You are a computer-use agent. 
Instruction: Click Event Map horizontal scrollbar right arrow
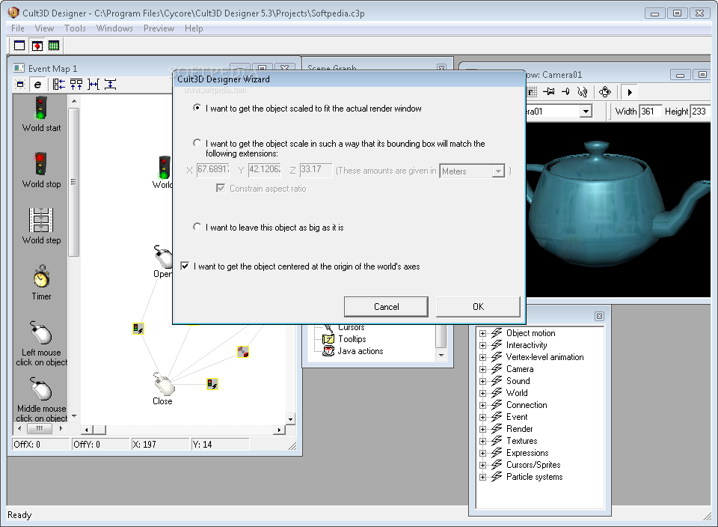(279, 430)
